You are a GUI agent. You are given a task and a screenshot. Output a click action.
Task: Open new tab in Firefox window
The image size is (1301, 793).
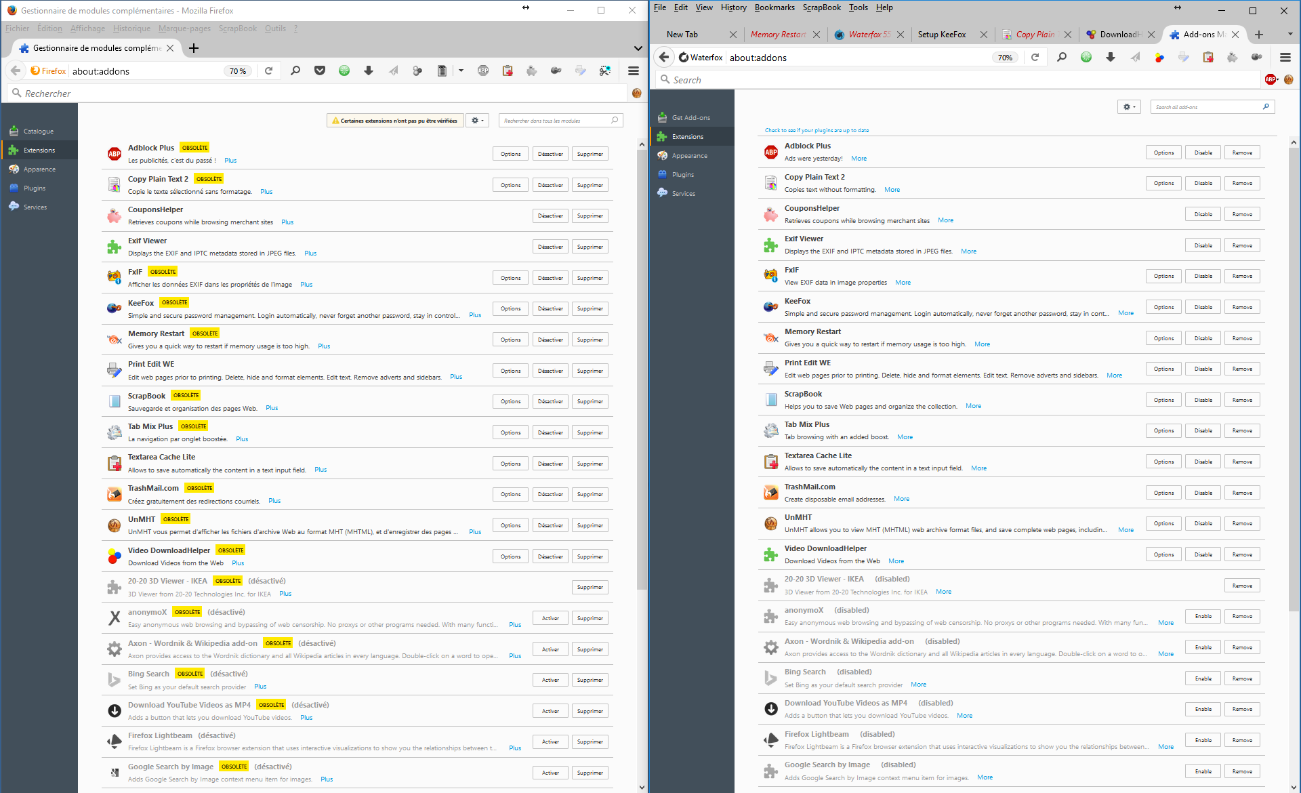(194, 48)
